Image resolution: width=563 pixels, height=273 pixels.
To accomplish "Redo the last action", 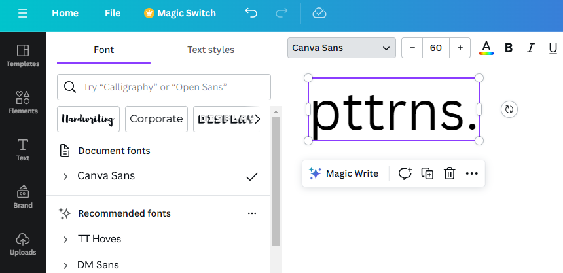I will tap(281, 13).
